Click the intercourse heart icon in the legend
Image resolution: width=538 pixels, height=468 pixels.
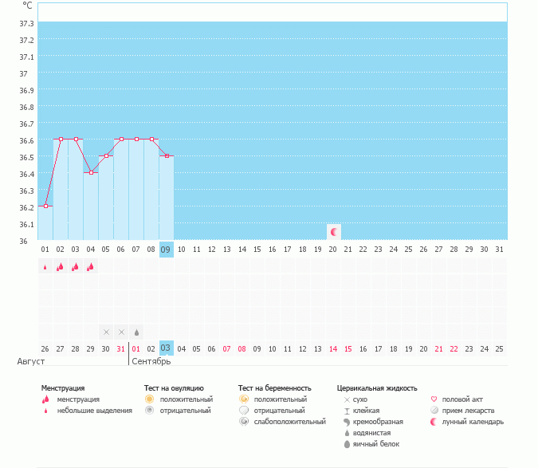coord(434,399)
